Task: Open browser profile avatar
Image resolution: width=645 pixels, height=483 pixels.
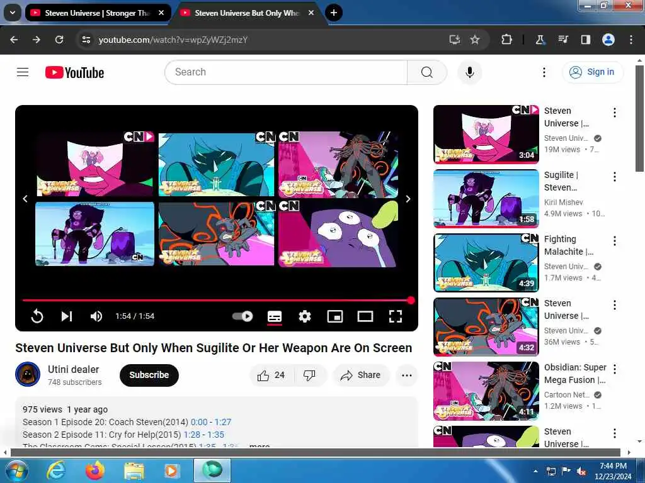Action: point(608,40)
